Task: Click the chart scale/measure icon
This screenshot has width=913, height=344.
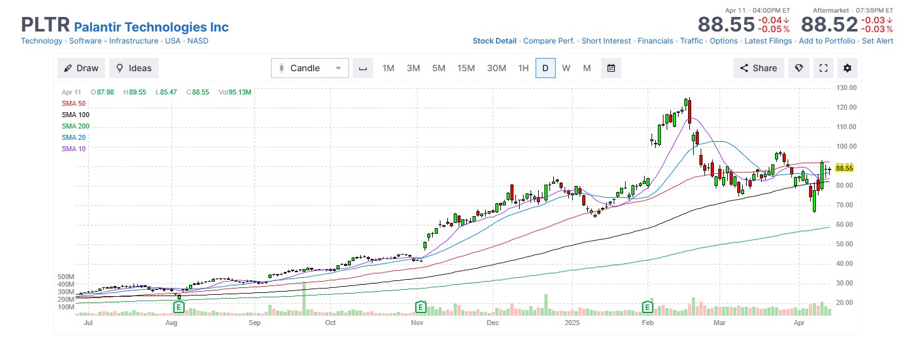Action: 362,68
